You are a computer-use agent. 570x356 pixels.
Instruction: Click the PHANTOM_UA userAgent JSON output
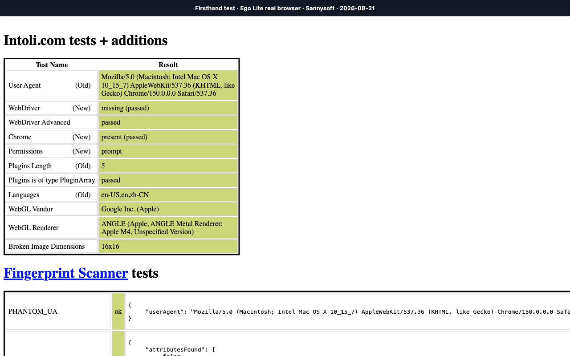pos(348,311)
